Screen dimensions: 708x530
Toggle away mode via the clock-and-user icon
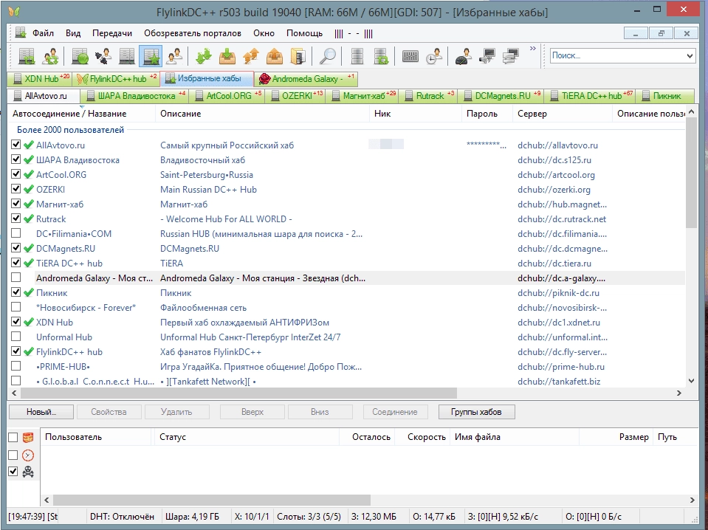click(x=434, y=56)
